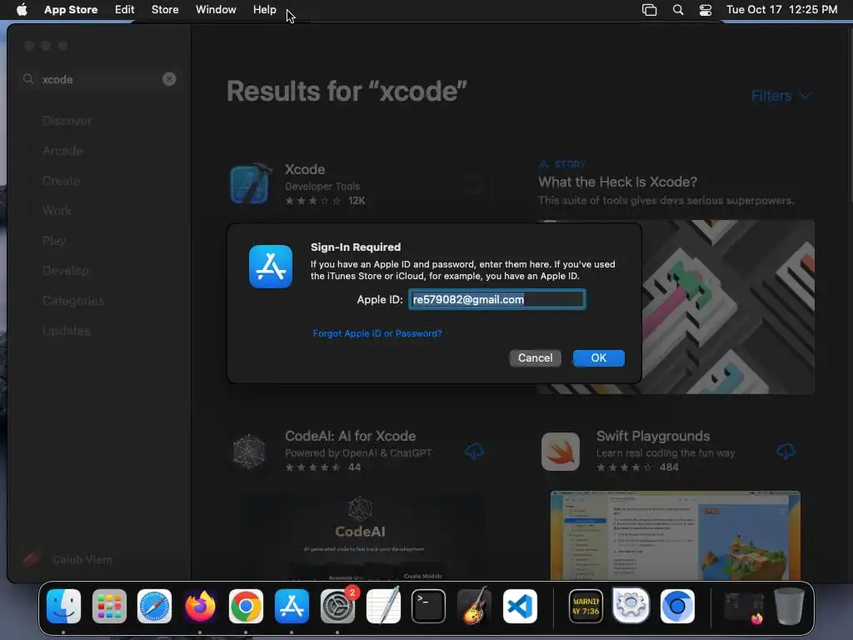This screenshot has width=853, height=640.
Task: Open the Trash in the Dock
Action: tap(790, 607)
